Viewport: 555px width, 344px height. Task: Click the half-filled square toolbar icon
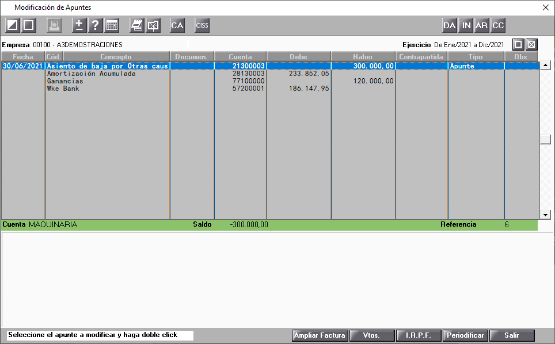pyautogui.click(x=13, y=25)
